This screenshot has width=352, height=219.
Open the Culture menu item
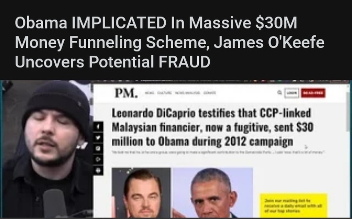click(165, 92)
